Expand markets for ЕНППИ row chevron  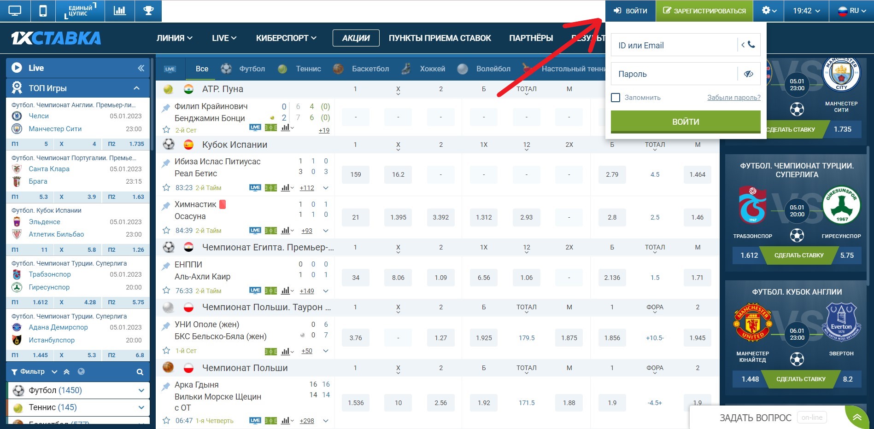click(x=326, y=291)
